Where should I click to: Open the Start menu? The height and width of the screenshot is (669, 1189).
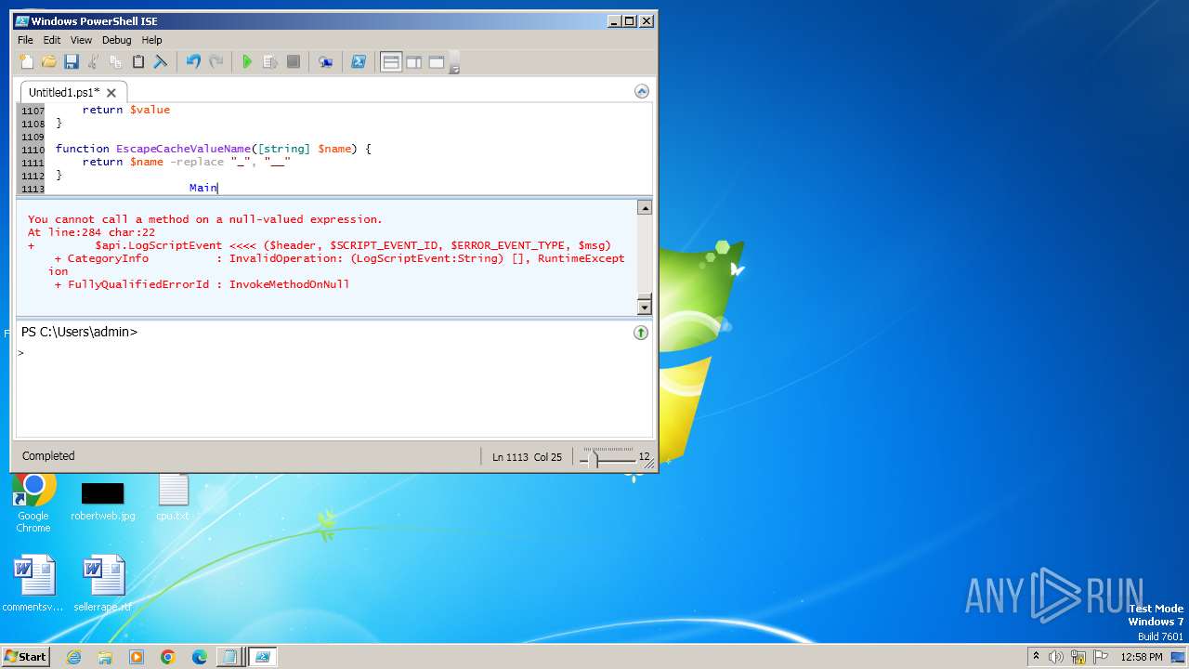[x=25, y=656]
